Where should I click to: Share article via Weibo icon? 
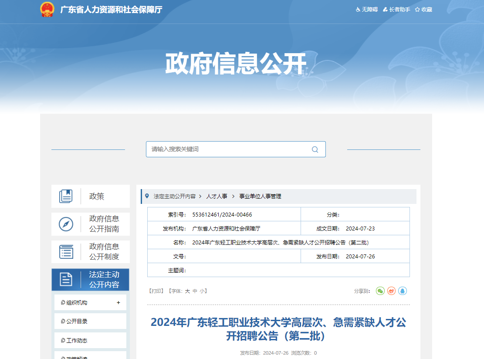[391, 291]
